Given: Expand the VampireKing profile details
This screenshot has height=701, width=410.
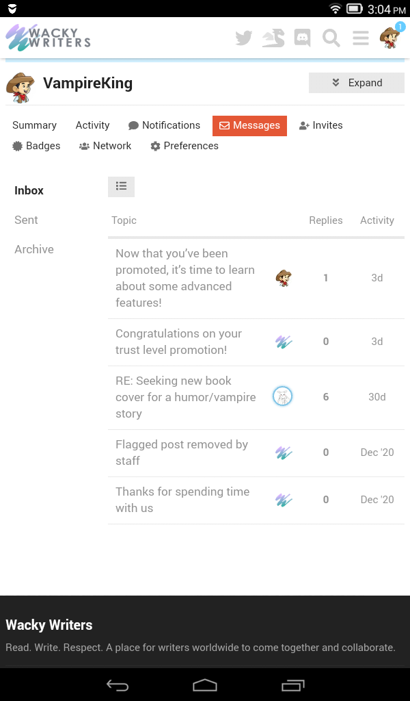Looking at the screenshot, I should pos(356,83).
